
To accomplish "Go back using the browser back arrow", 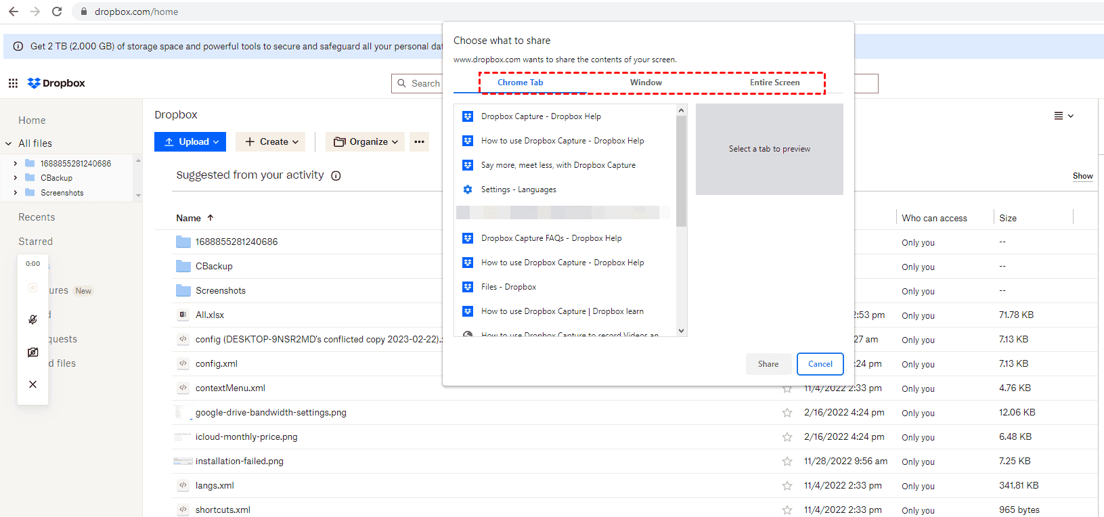I will coord(14,12).
